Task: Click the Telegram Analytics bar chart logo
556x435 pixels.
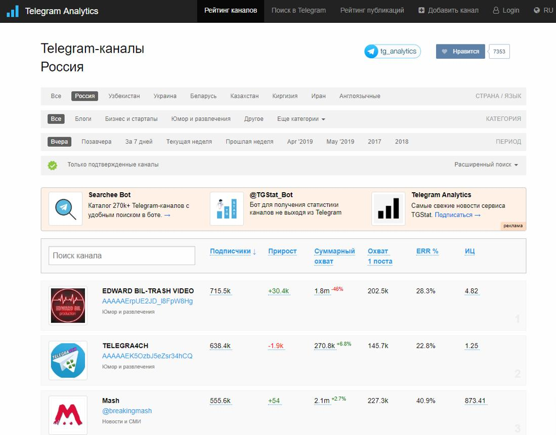Action: [13, 11]
